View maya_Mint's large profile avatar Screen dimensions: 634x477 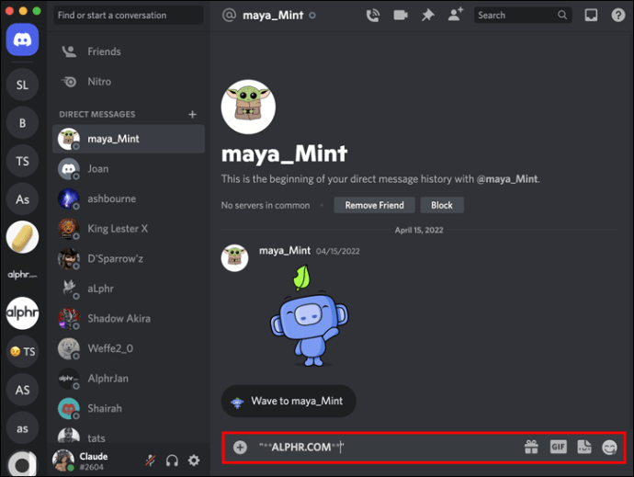(x=248, y=107)
